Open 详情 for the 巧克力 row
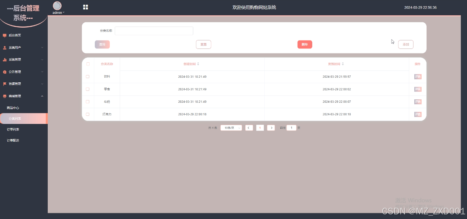 [x=418, y=114]
